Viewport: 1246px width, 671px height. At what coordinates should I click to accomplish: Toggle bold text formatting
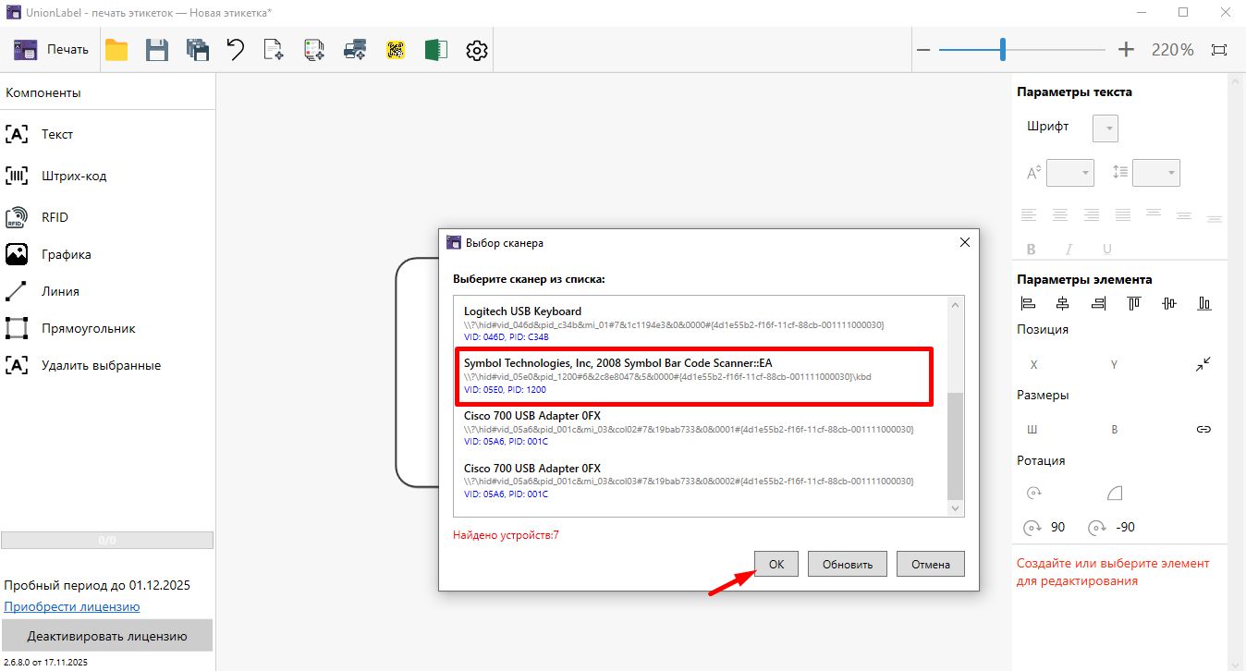(1032, 249)
